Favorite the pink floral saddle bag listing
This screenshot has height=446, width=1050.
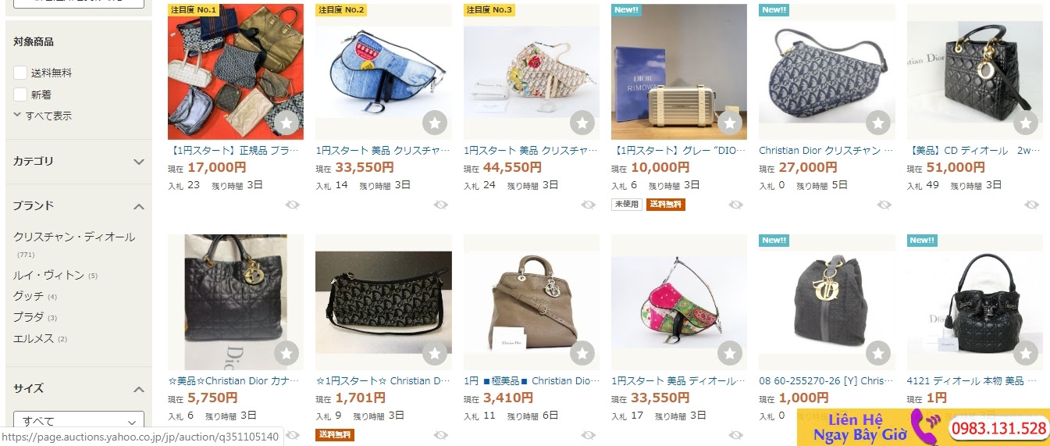click(x=730, y=353)
